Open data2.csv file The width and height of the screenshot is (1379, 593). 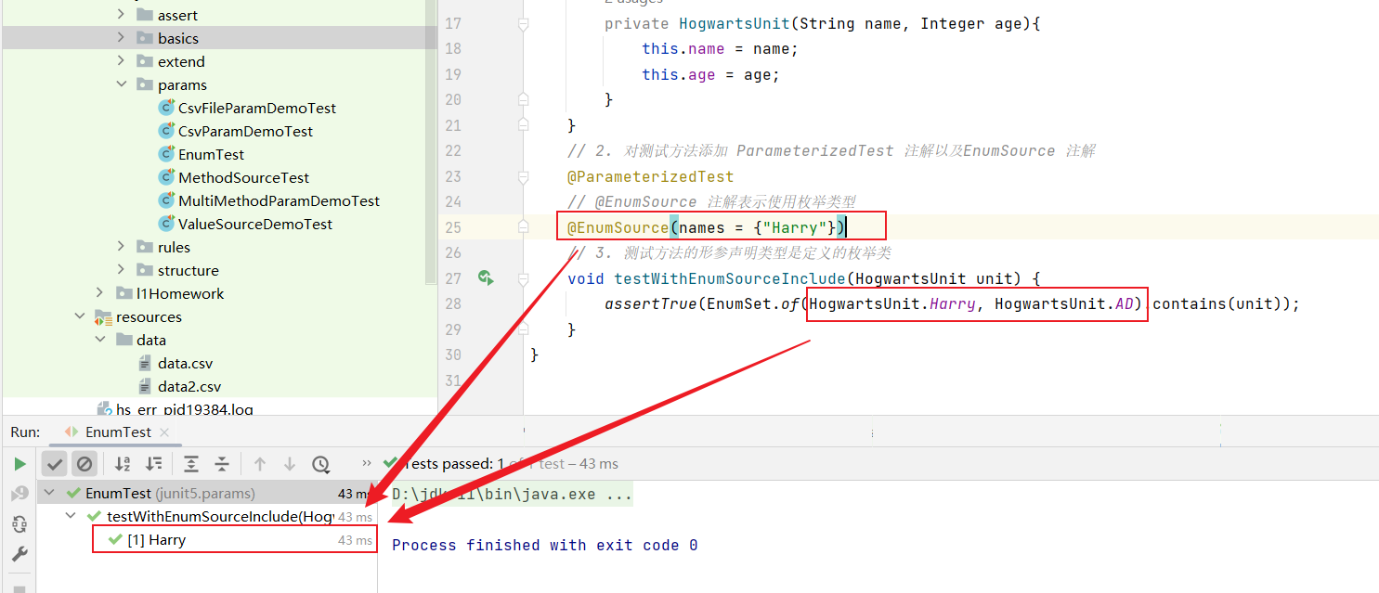[189, 386]
